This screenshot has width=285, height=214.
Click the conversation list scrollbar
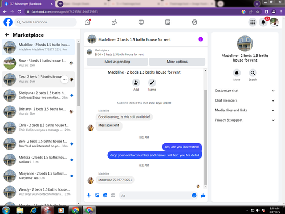[x=78, y=74]
